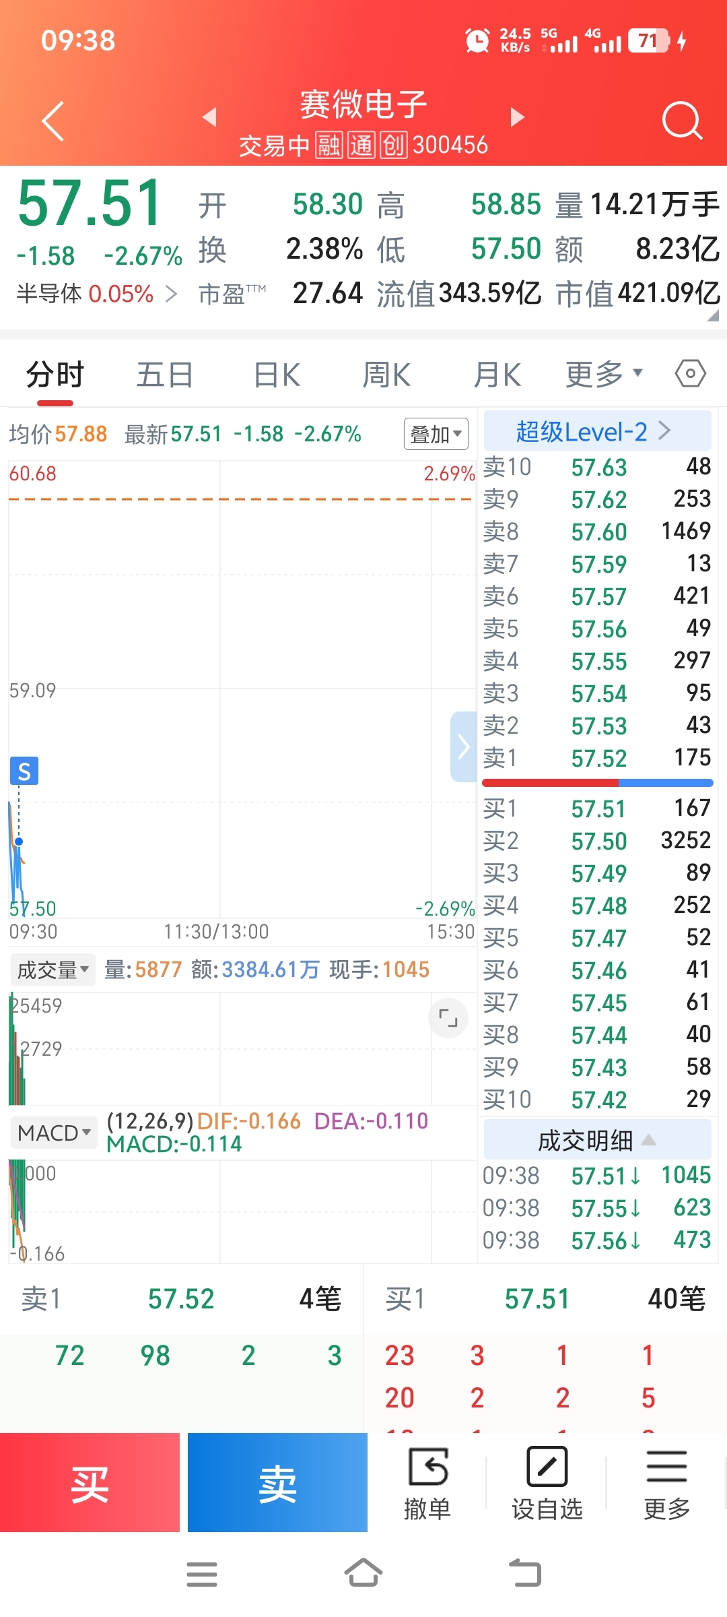
Task: Expand quote details corner triangle
Action: (713, 315)
